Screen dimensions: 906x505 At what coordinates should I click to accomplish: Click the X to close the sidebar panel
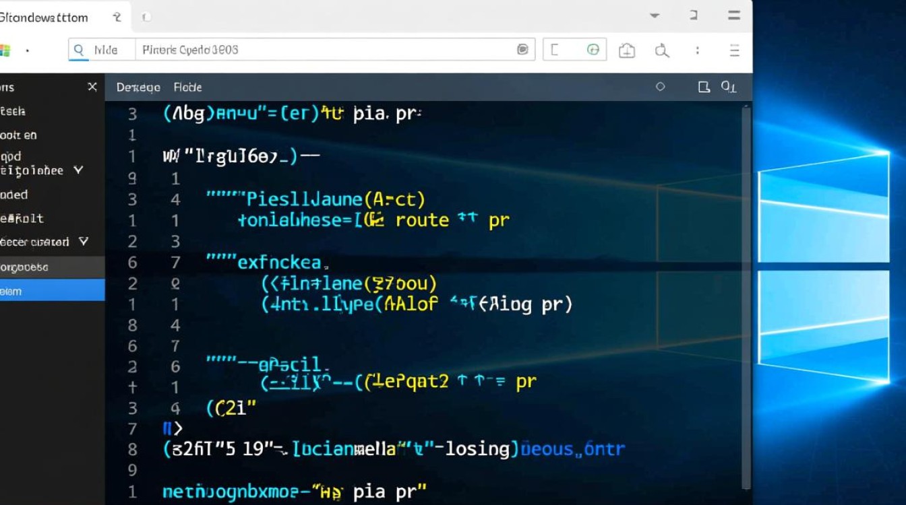(x=92, y=87)
